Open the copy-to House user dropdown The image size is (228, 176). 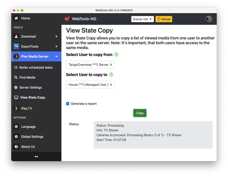[x=90, y=85]
